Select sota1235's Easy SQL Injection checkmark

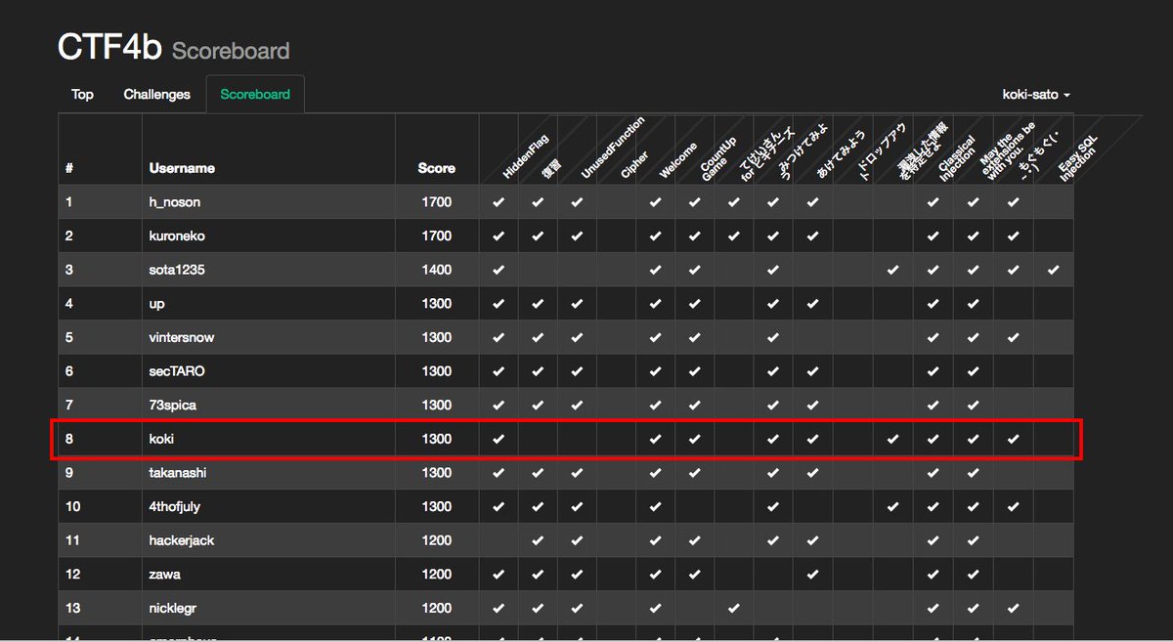point(1053,270)
